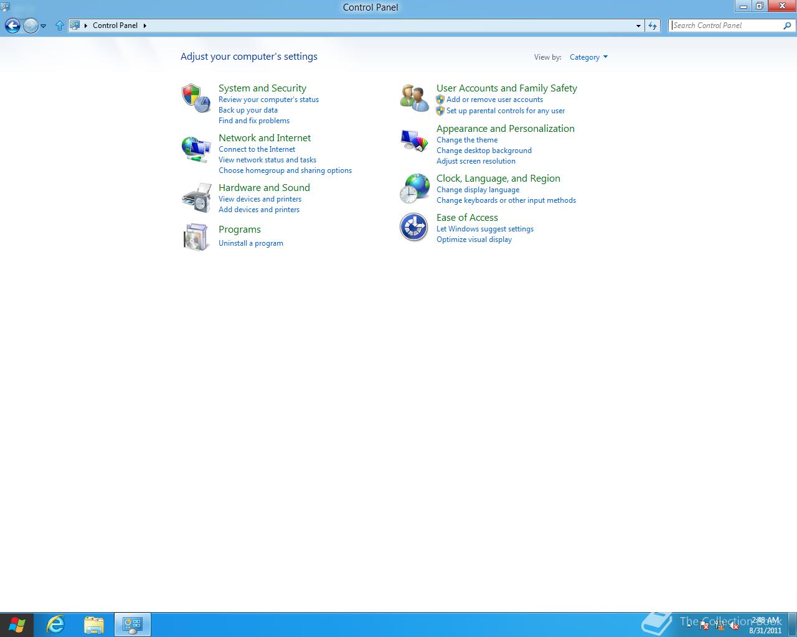Image resolution: width=797 pixels, height=637 pixels.
Task: Launch Internet Explorer from the taskbar
Action: 56,625
